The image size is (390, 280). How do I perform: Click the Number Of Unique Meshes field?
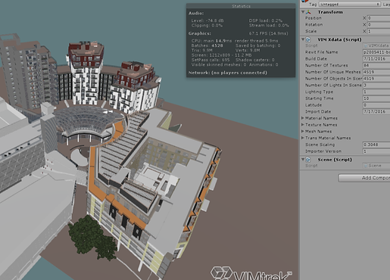click(376, 72)
